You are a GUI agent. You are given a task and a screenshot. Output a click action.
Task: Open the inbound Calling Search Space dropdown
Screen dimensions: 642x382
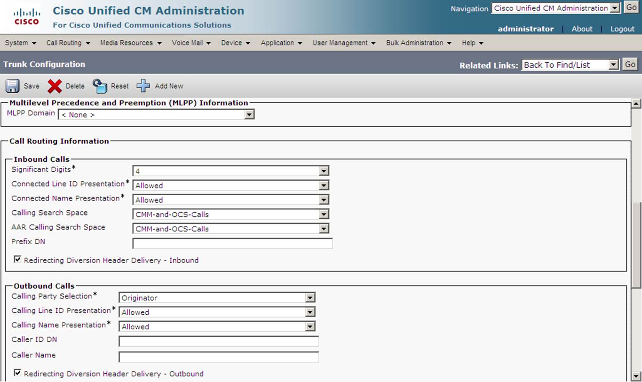point(231,215)
